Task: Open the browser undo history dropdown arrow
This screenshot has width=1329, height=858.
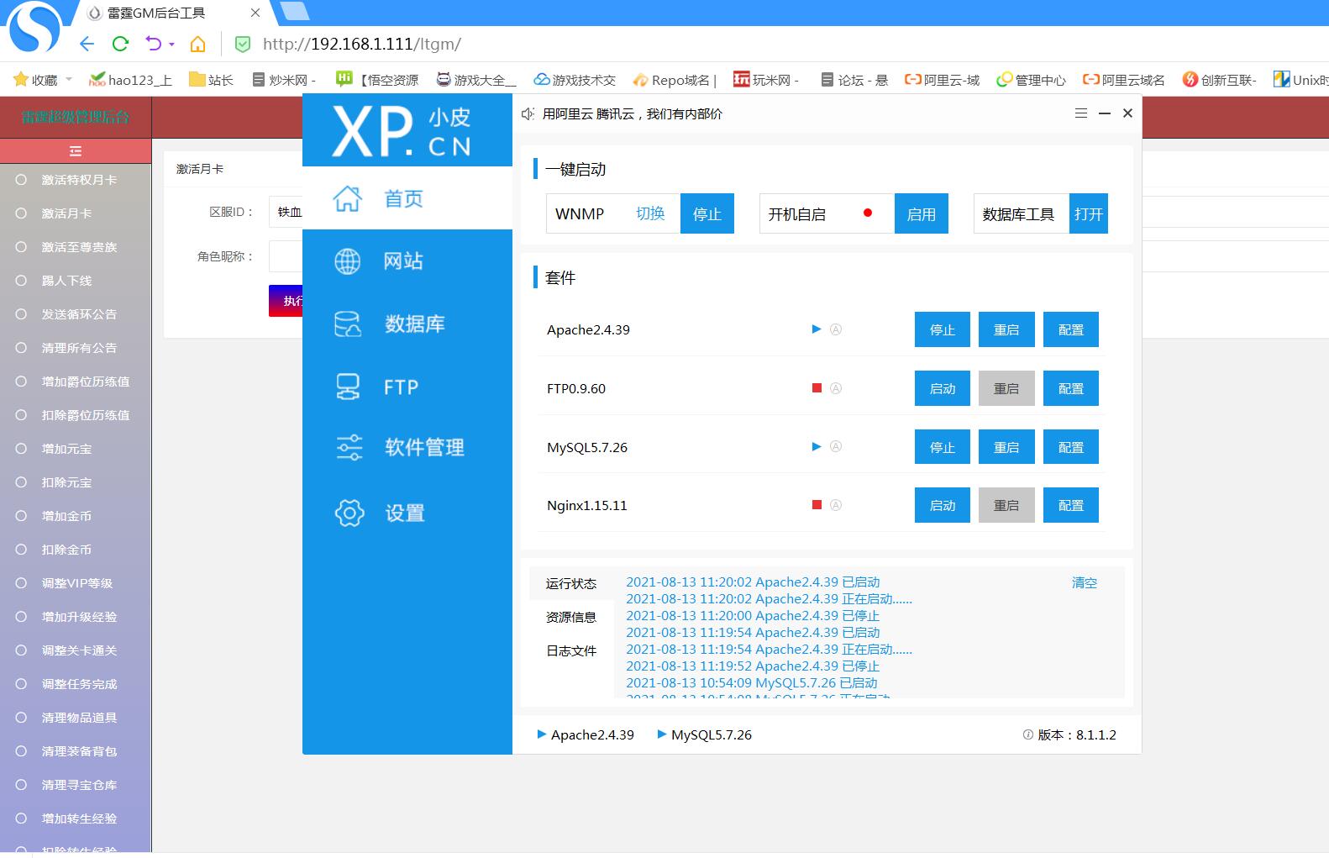Action: (x=171, y=44)
